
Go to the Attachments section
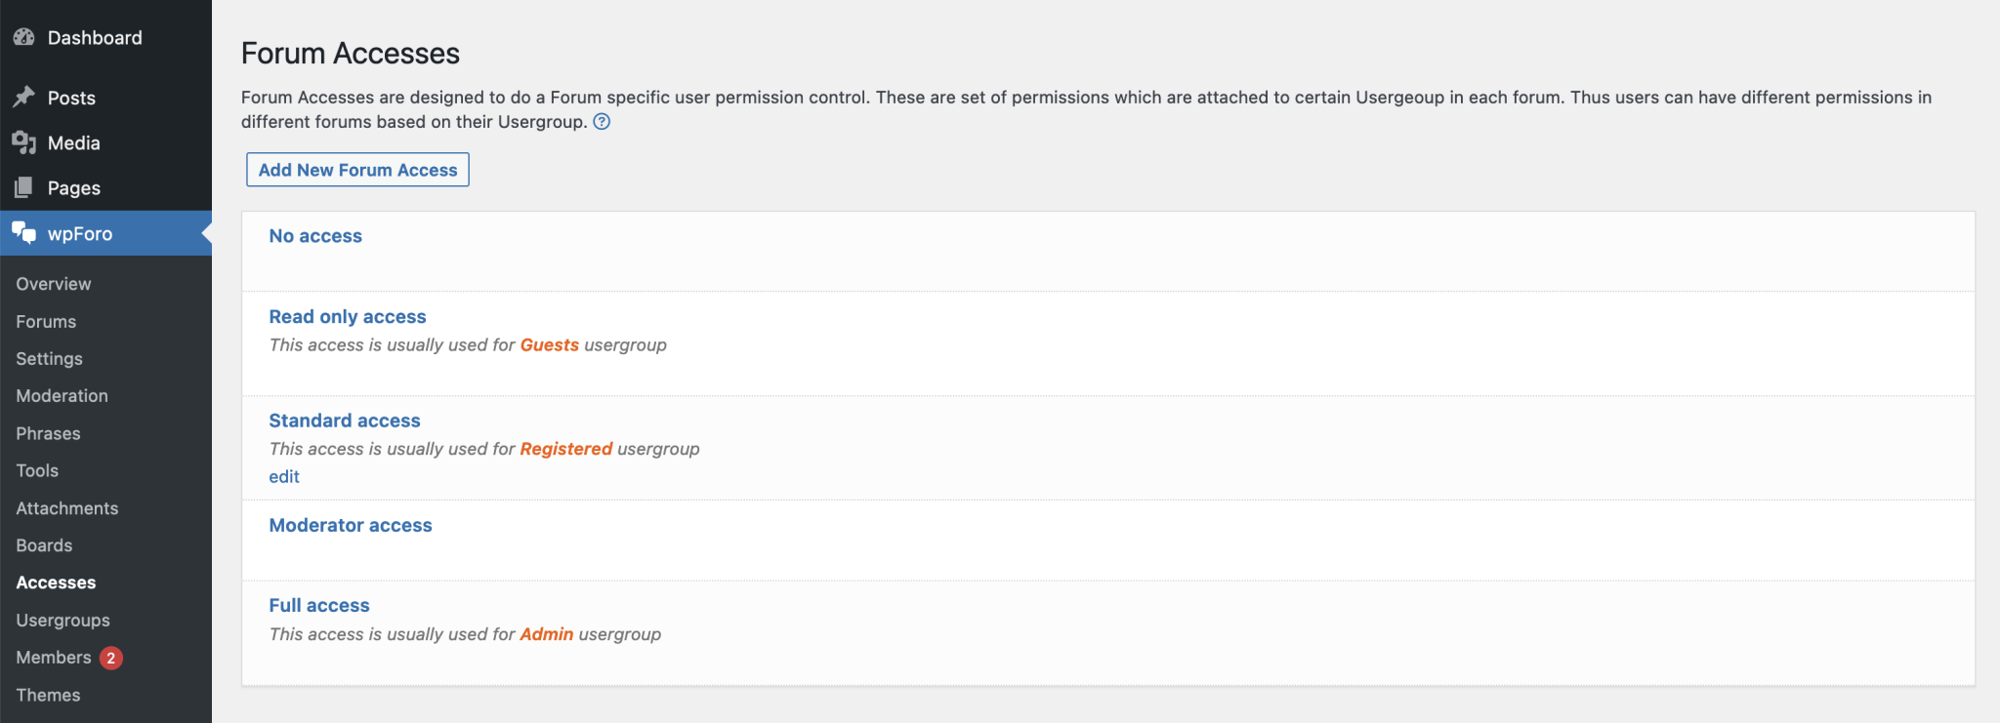66,507
